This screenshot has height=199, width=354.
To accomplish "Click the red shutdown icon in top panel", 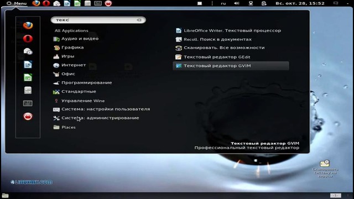I will (x=108, y=3).
